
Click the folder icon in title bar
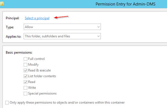pos(2,4)
